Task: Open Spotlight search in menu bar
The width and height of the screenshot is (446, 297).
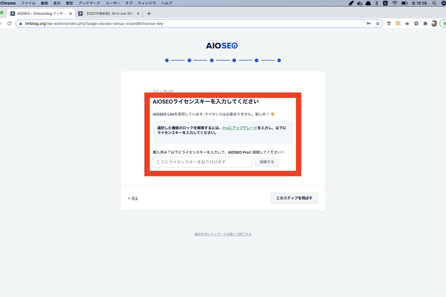Action: tap(435, 3)
